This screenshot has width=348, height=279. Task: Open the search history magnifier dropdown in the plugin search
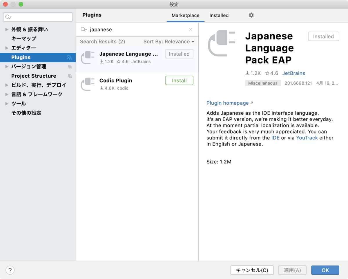(x=84, y=29)
